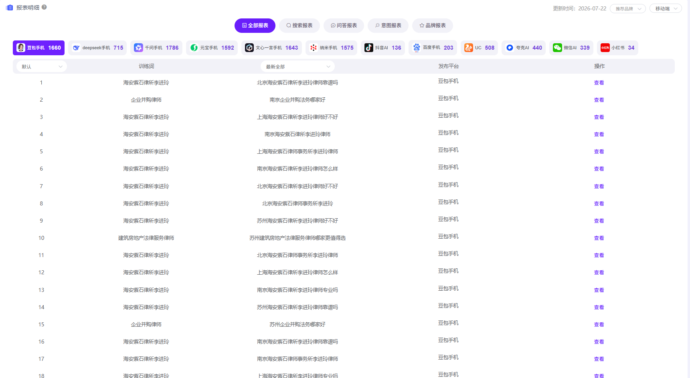Select the 夸克AI 440 platform tab
690x378 pixels.
pos(524,48)
